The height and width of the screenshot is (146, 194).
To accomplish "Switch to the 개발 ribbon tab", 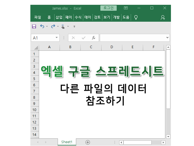I will click(x=116, y=17).
